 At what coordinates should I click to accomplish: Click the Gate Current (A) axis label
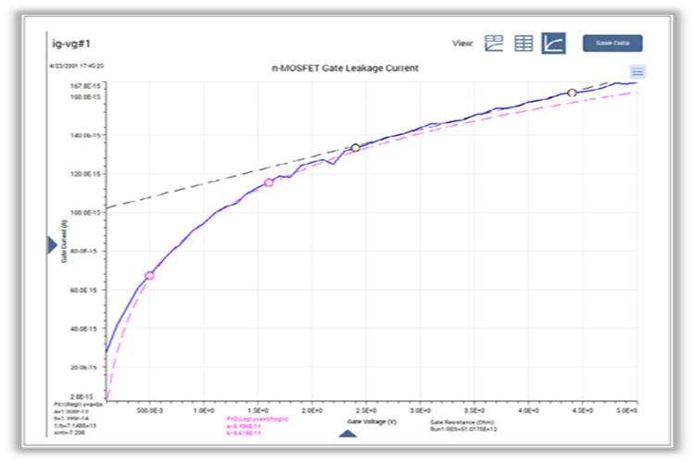(x=64, y=242)
